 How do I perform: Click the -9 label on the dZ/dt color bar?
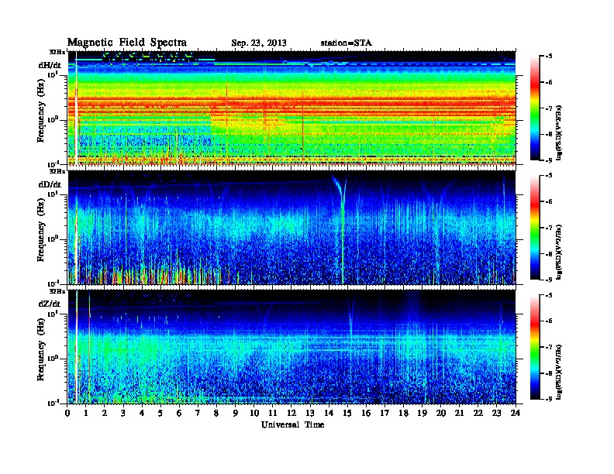pos(549,399)
